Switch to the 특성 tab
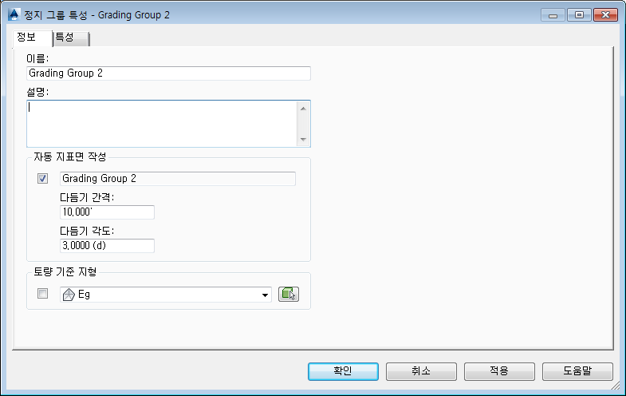Screen dimensions: 626x396 coord(70,38)
